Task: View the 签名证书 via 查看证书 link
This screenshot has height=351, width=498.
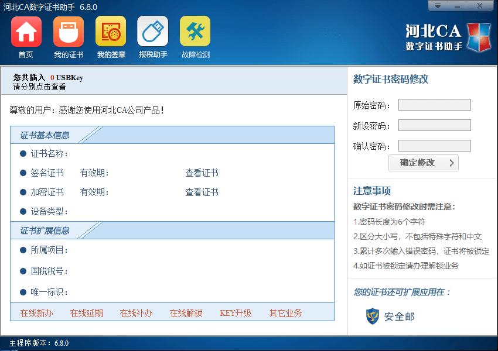Action: pyautogui.click(x=202, y=173)
